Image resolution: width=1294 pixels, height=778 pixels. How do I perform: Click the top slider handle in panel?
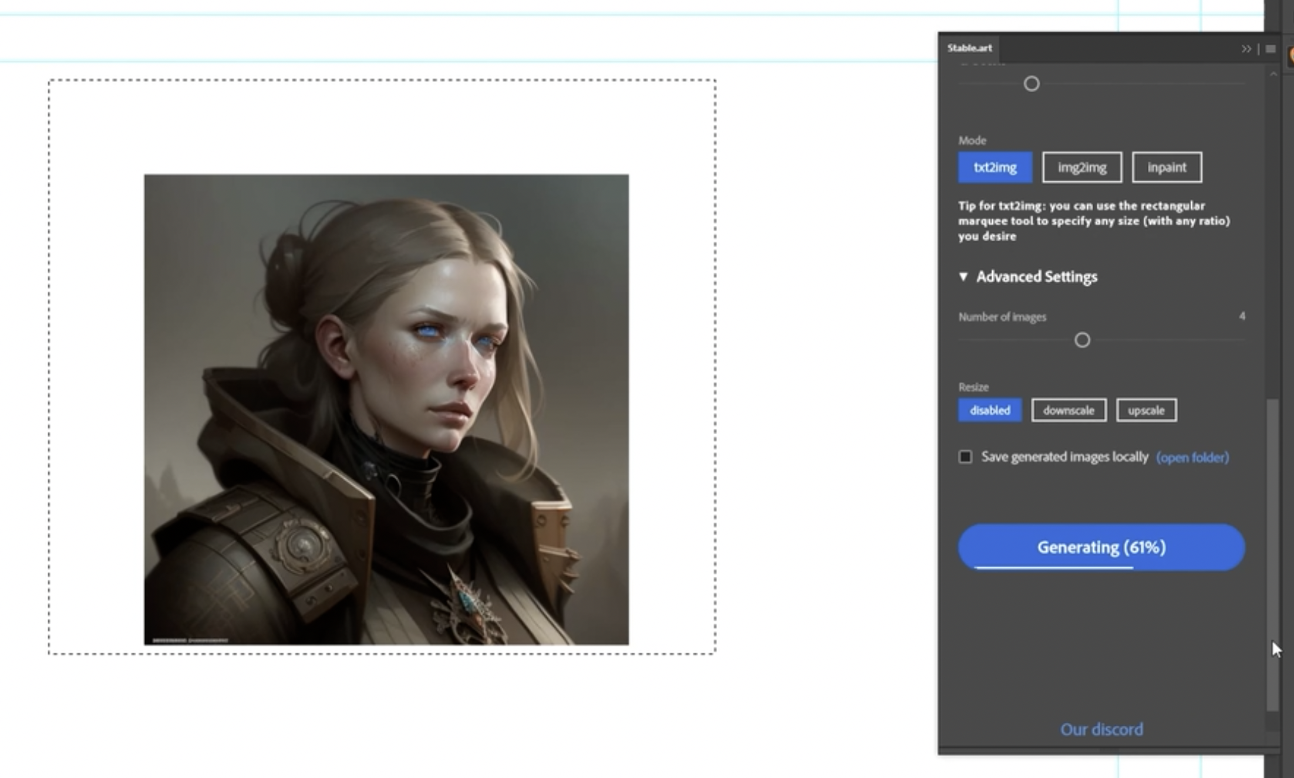(x=1031, y=84)
